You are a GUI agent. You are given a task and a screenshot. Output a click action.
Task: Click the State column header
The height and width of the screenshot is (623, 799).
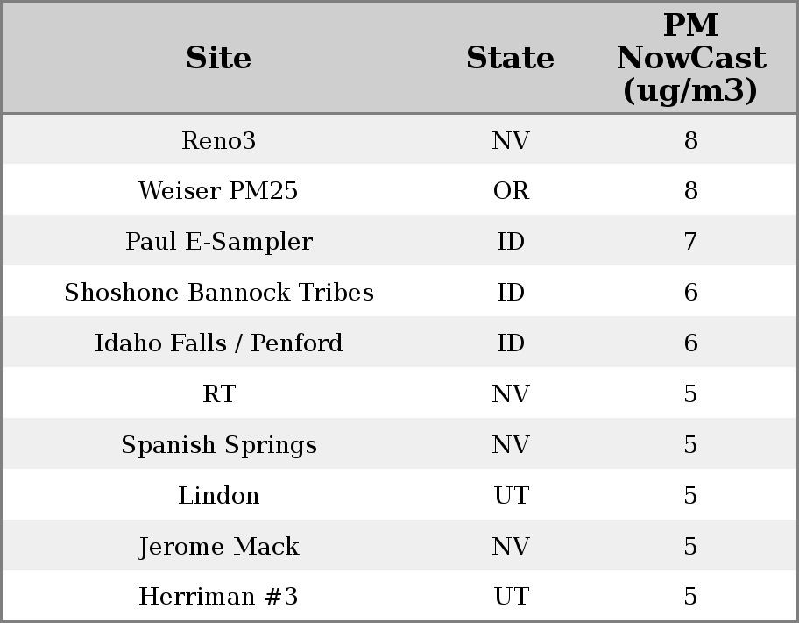[x=510, y=59]
